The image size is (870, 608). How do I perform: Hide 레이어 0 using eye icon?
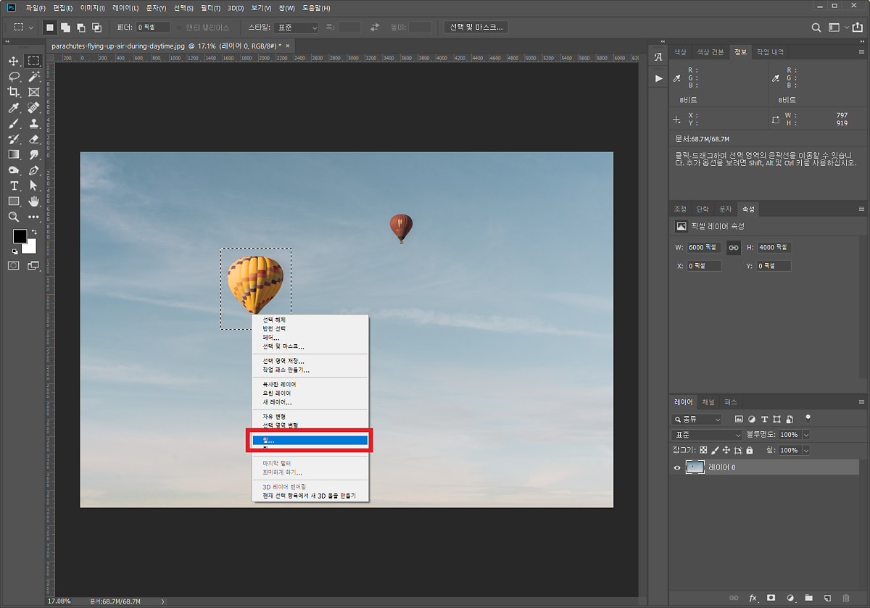pyautogui.click(x=677, y=468)
